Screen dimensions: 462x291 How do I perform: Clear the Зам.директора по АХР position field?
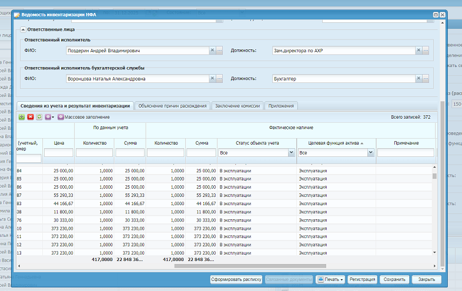tap(419, 51)
